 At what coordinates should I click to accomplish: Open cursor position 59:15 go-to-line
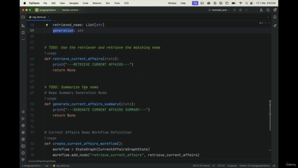pyautogui.click(x=201, y=166)
